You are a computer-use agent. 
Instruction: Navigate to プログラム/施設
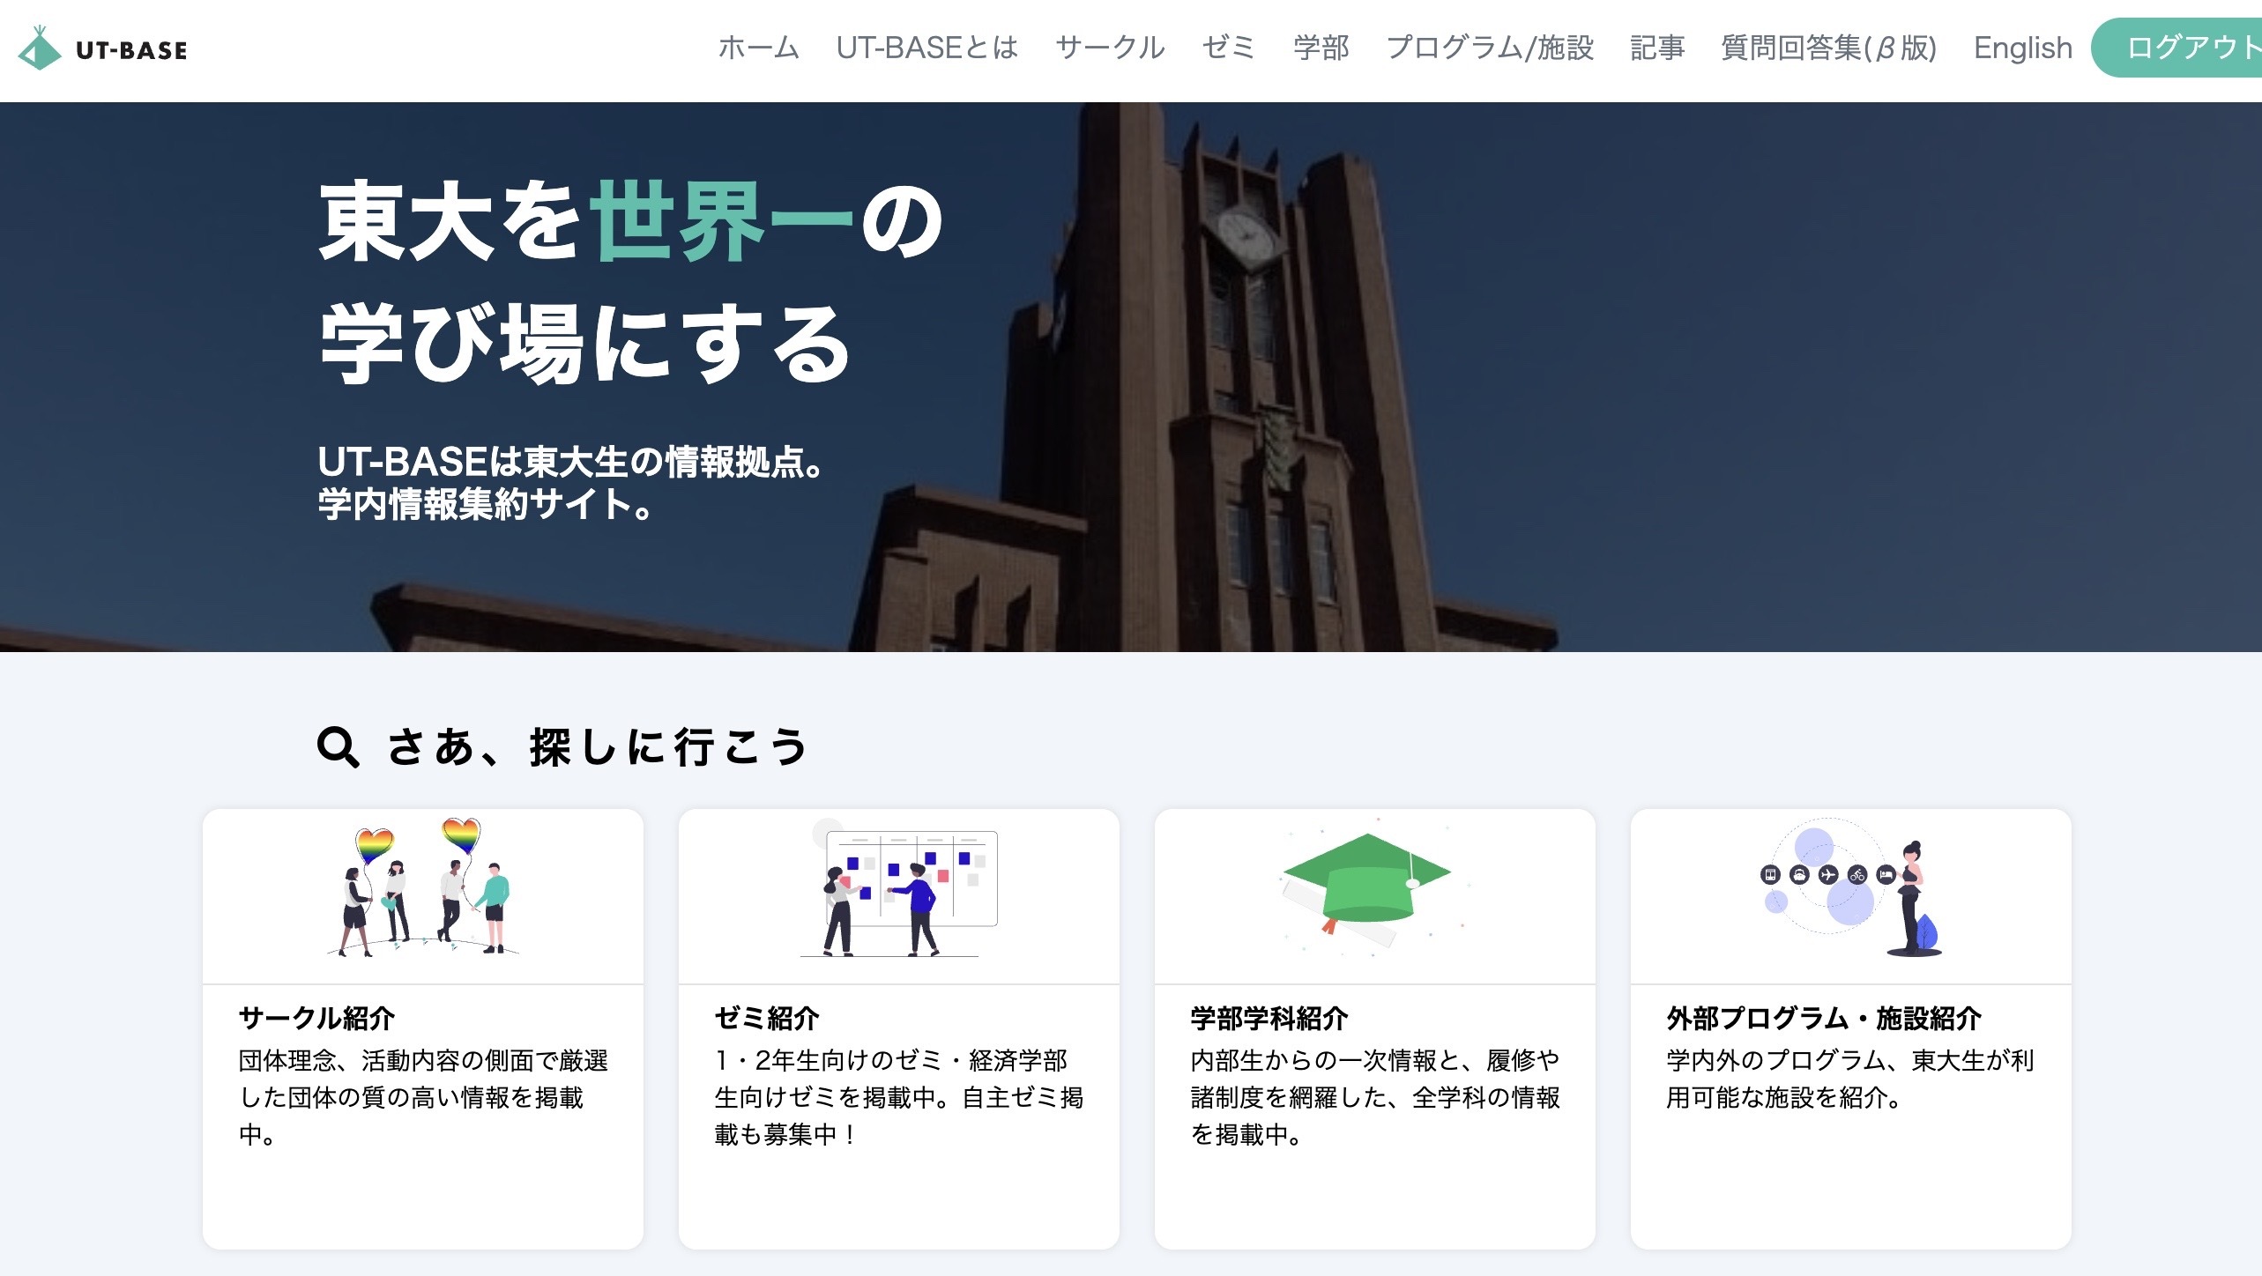point(1490,48)
